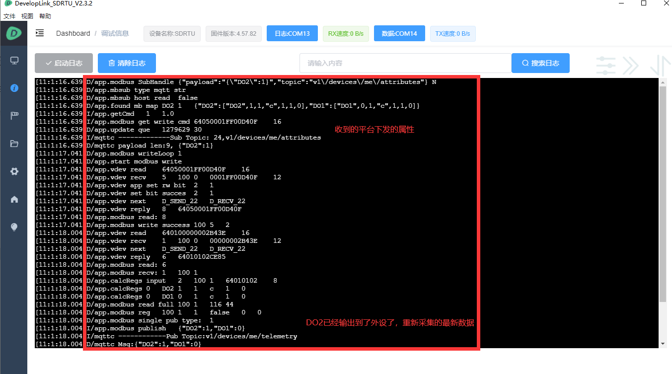
Task: Click log line 'D/app.mbsub type mqtt str'
Action: 111,90
